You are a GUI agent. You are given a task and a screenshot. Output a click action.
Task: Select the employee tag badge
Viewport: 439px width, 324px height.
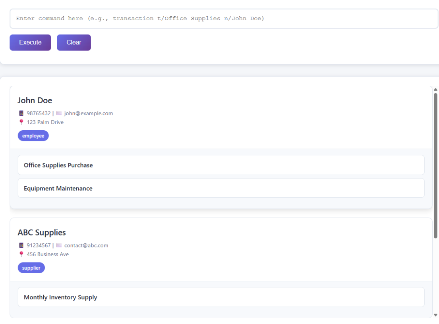click(33, 136)
